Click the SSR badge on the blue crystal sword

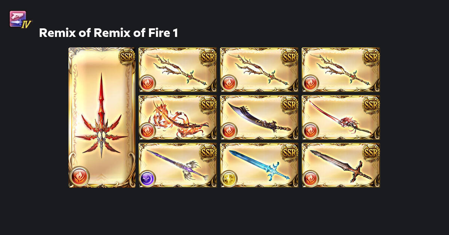[289, 152]
